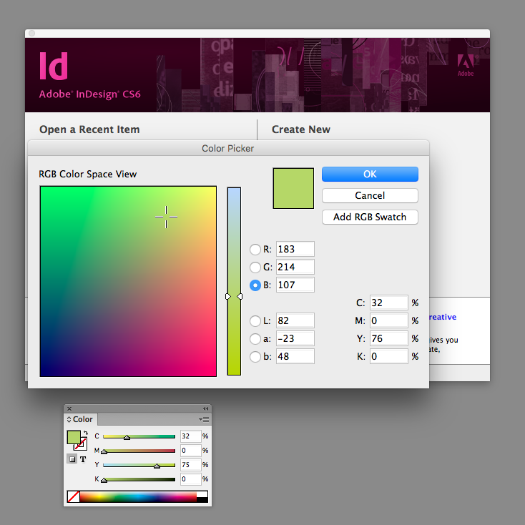This screenshot has width=525, height=525.
Task: Click the Yellow slider in the Color panel
Action: point(139,465)
